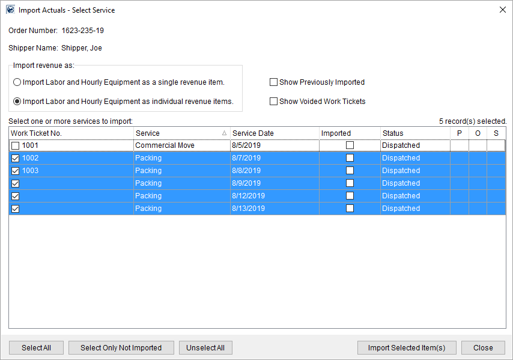Select single revenue item import option
The image size is (513, 360).
pyautogui.click(x=17, y=82)
